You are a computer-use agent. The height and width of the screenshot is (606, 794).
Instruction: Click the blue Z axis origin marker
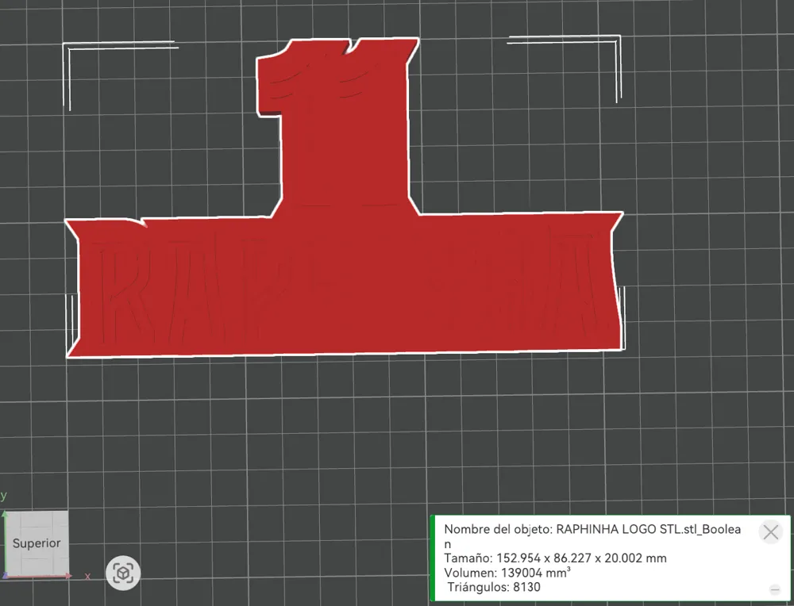(x=5, y=576)
